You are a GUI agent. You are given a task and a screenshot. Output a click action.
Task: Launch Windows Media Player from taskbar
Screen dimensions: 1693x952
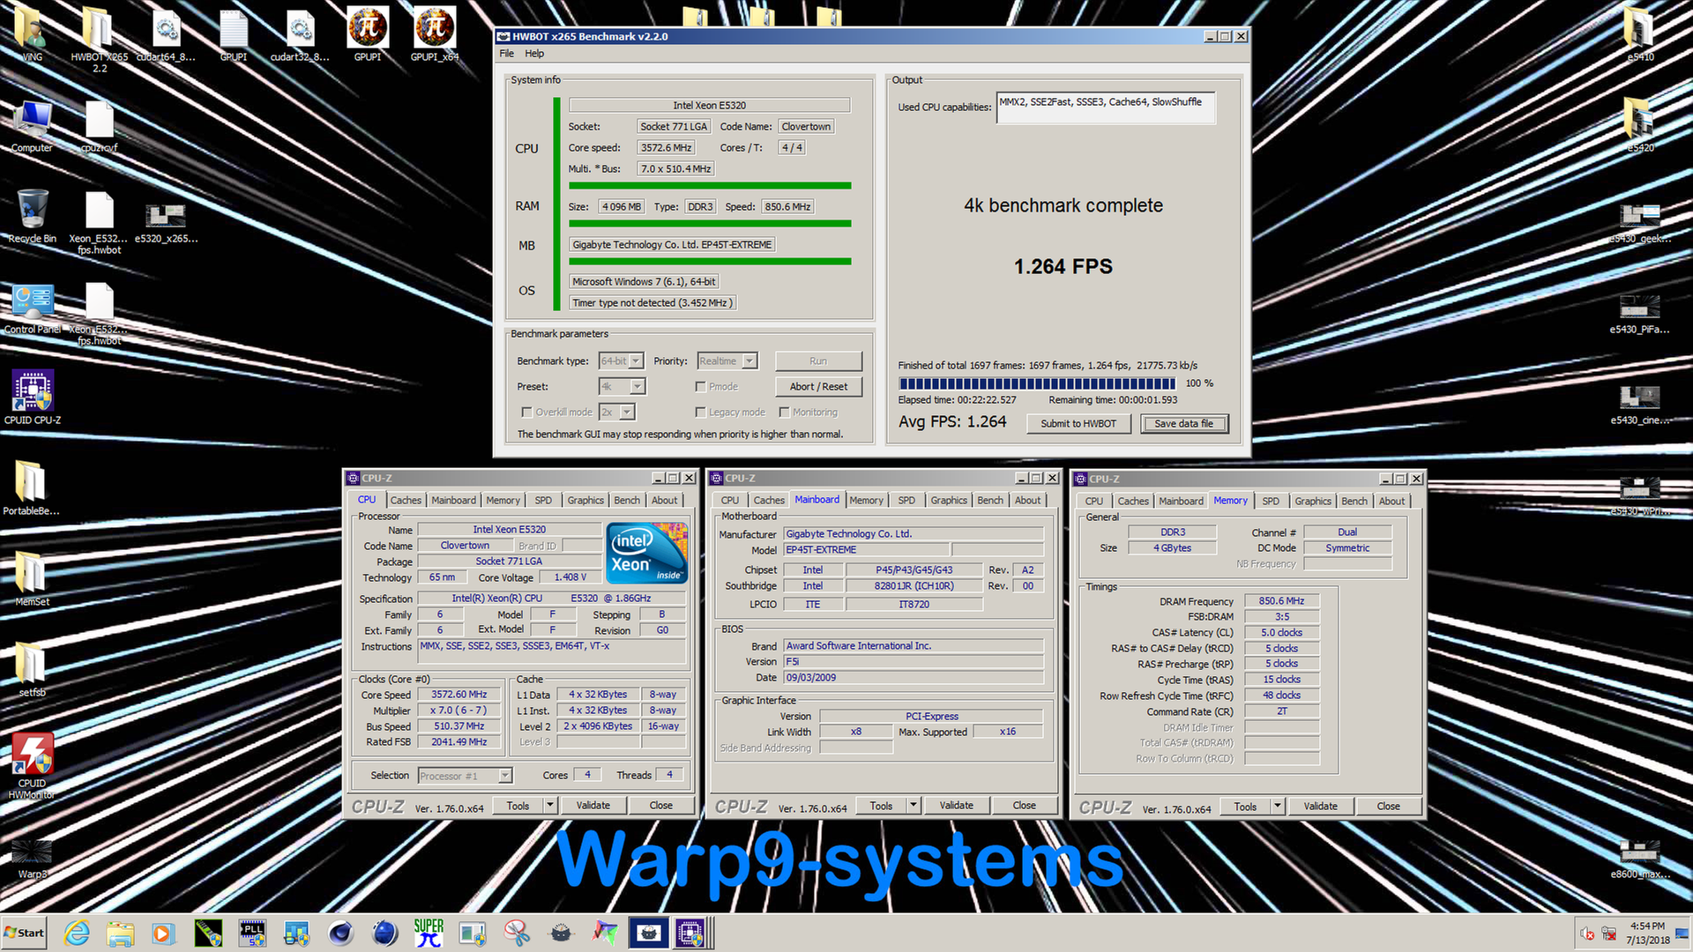163,933
